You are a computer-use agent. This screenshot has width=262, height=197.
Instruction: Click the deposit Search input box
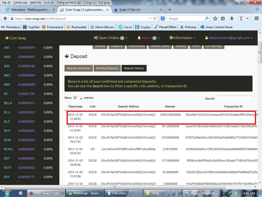click(234, 98)
